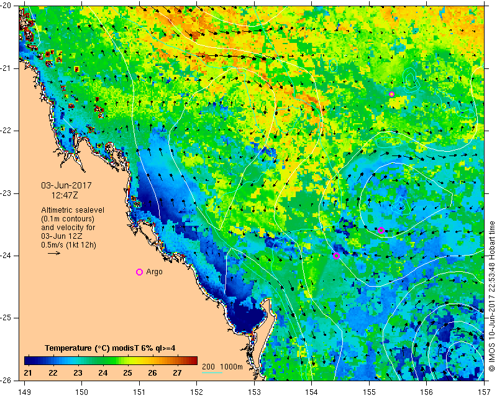Viewport: 497px width, 398px height.
Task: Click the '27' color bar tick label
Action: pyautogui.click(x=177, y=373)
